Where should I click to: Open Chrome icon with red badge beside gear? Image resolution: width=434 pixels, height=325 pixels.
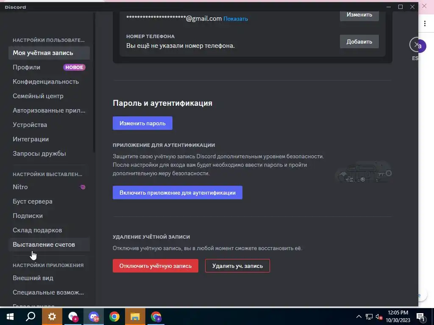point(73,317)
